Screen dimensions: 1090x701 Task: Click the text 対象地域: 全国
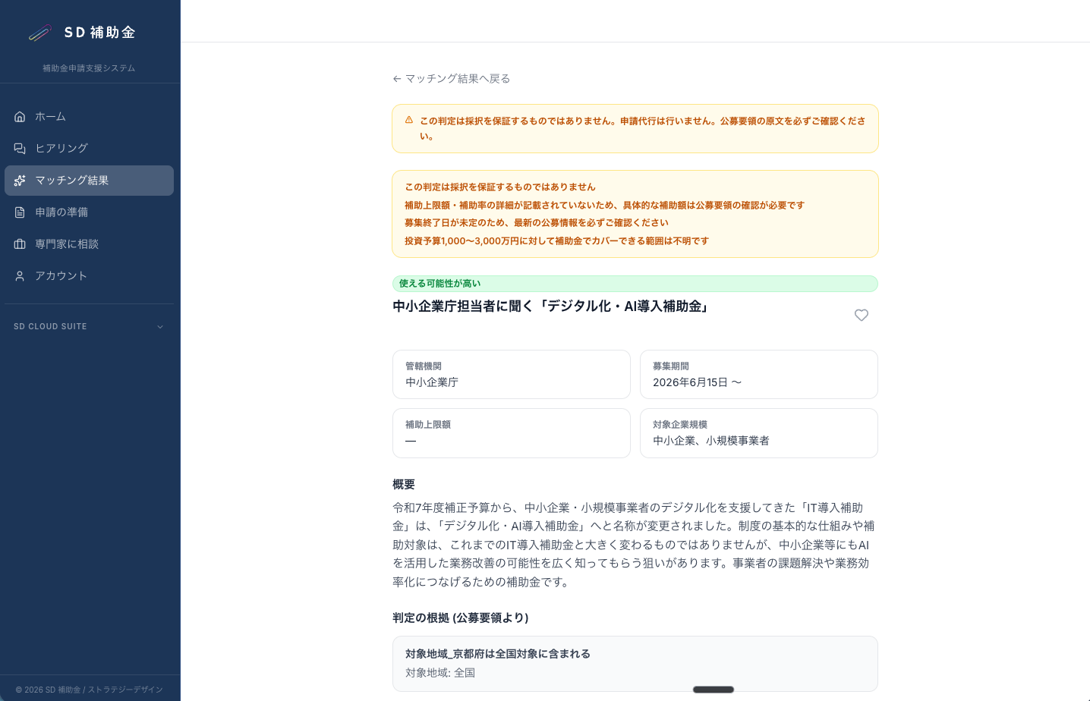point(440,673)
